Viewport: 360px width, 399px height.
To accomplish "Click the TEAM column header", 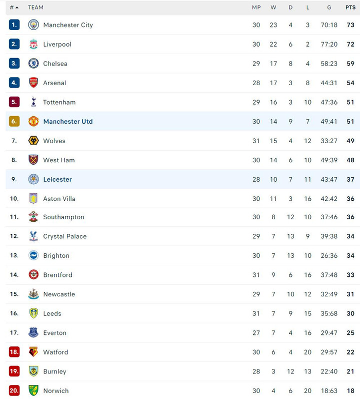I will (35, 8).
